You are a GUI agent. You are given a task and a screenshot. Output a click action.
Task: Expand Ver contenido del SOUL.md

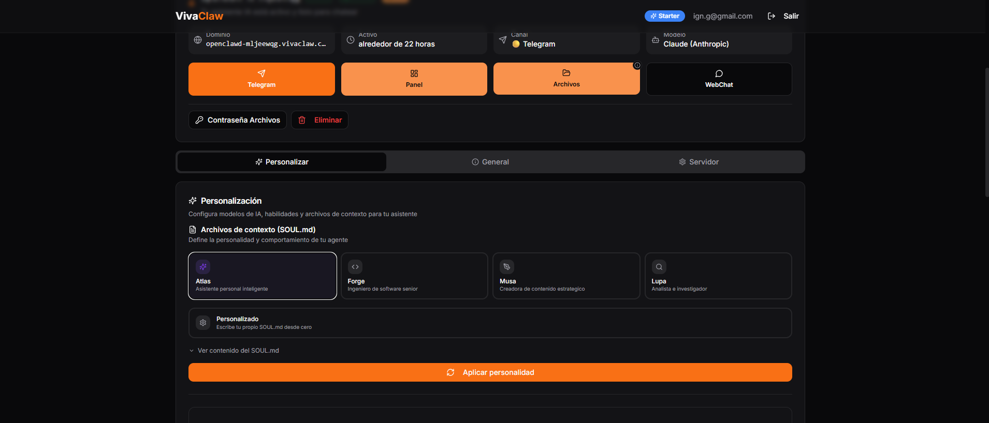tap(234, 351)
